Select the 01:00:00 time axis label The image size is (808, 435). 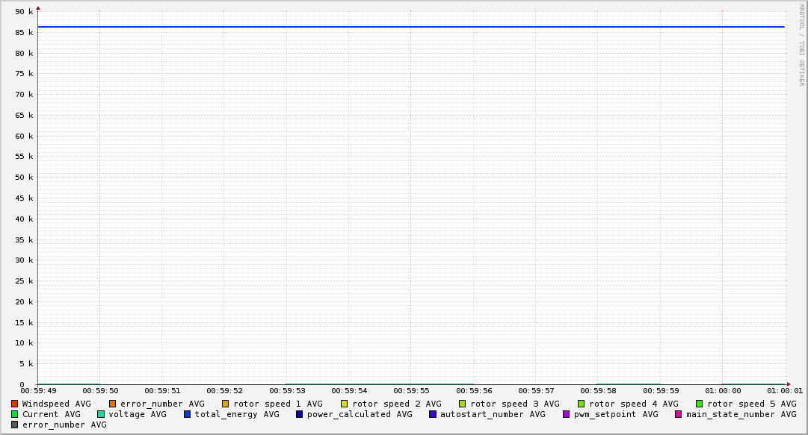pyautogui.click(x=723, y=390)
